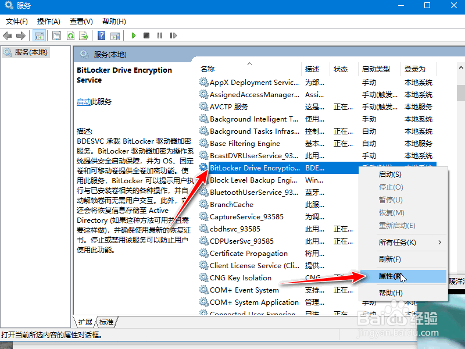This screenshot has width=465, height=349.
Task: Click the Stop Service square icon
Action: (x=146, y=35)
